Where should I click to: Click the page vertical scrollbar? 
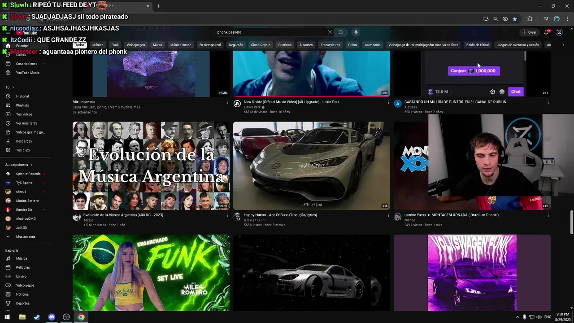click(571, 222)
